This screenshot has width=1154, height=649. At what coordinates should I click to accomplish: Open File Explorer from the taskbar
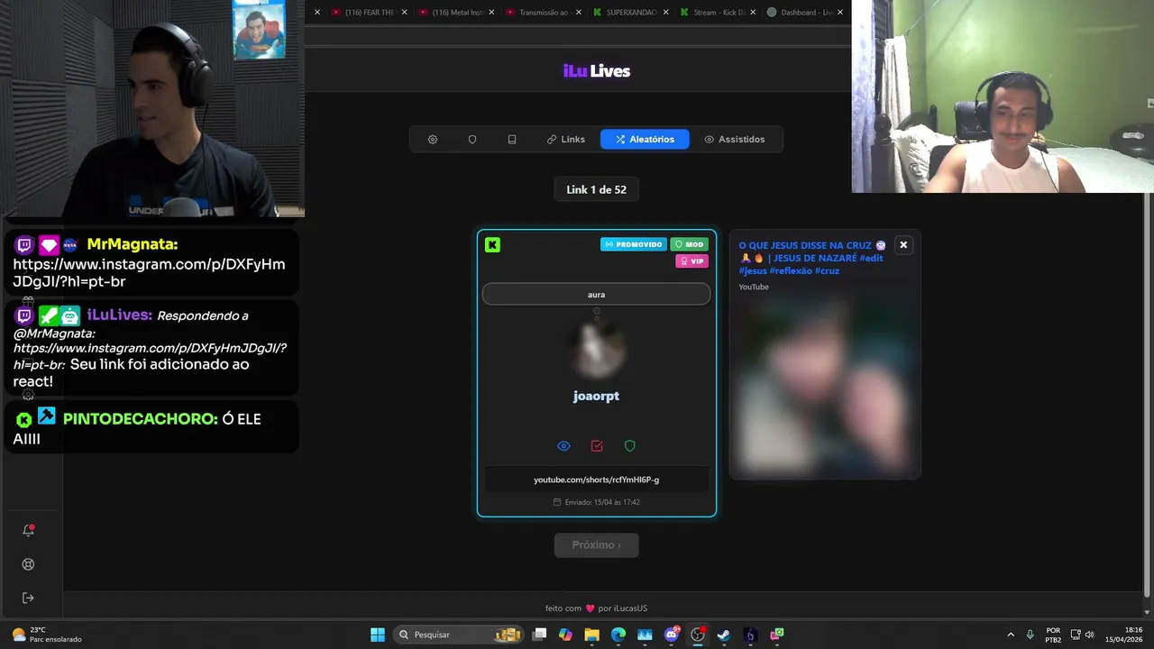591,635
